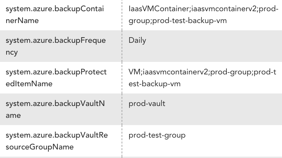Click the 'est-backup-vm' wrapped value line
Viewport: 282px width, 158px height.
point(154,84)
